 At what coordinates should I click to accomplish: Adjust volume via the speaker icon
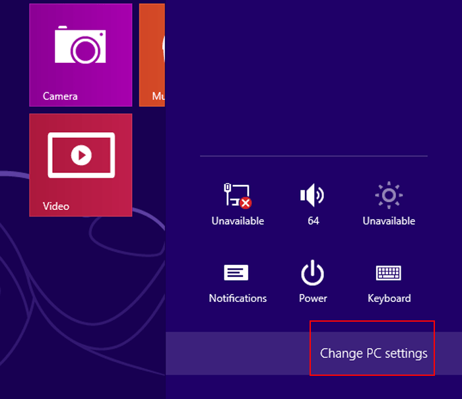coord(313,196)
